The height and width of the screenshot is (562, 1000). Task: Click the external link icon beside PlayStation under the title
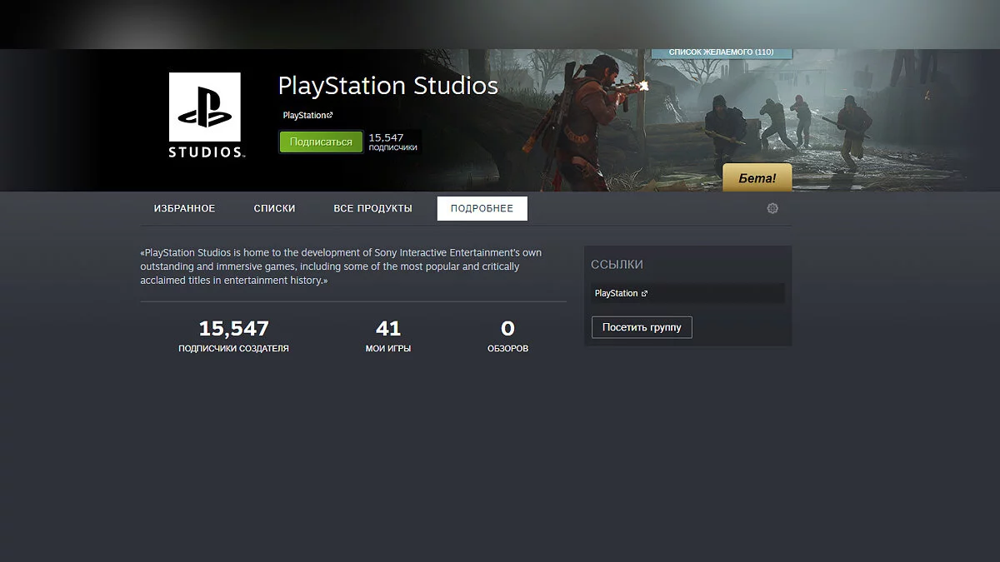pyautogui.click(x=330, y=116)
